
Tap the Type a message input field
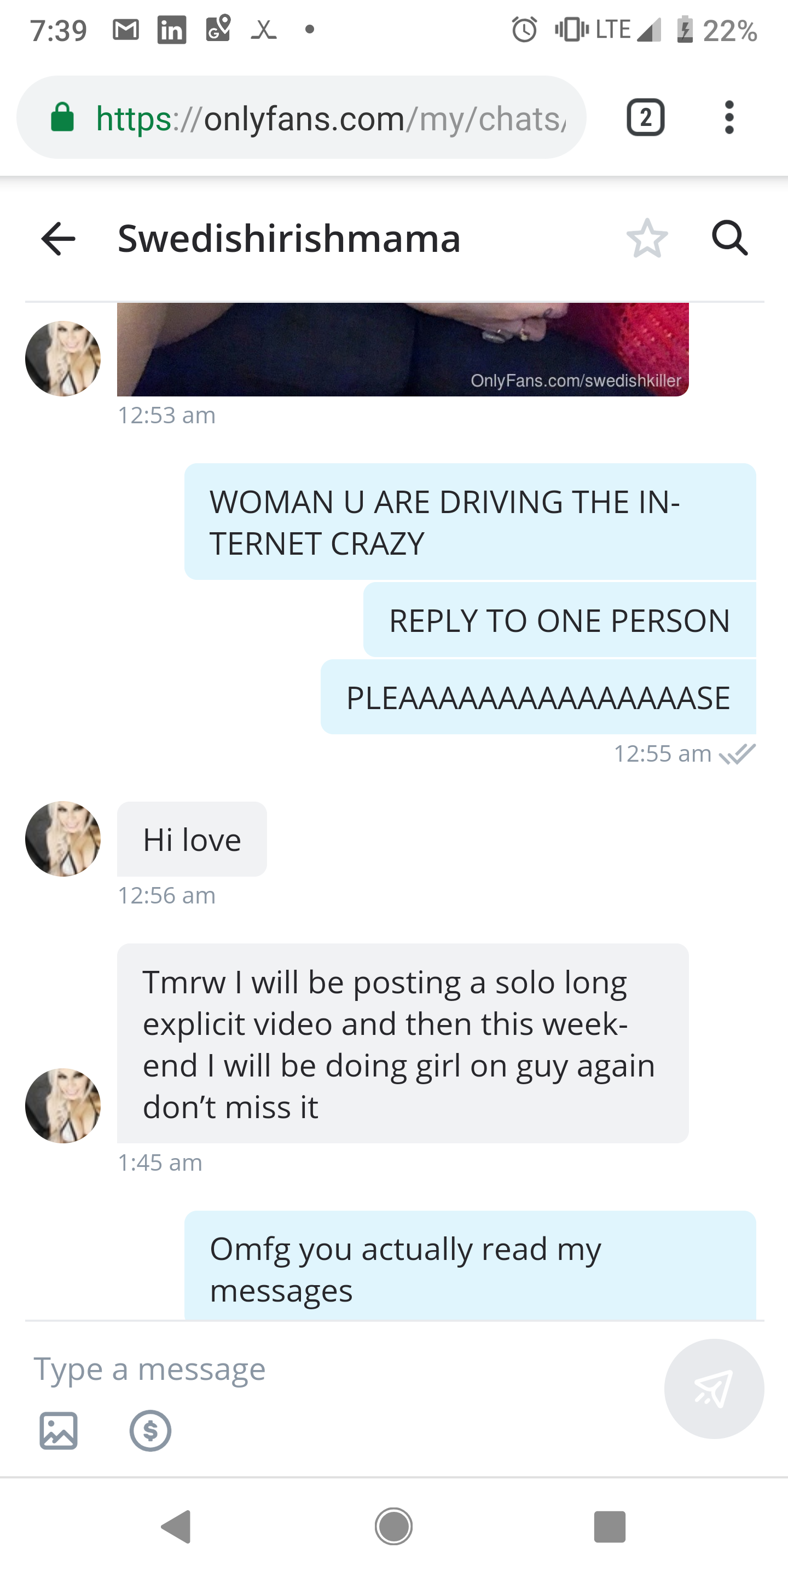[149, 1369]
